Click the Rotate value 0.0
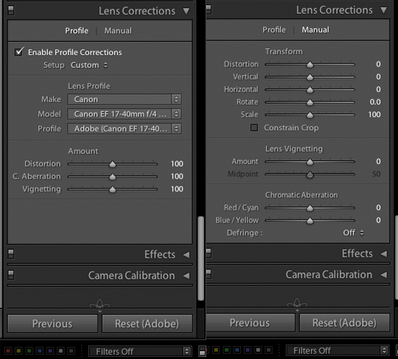The width and height of the screenshot is (398, 359). coord(375,102)
